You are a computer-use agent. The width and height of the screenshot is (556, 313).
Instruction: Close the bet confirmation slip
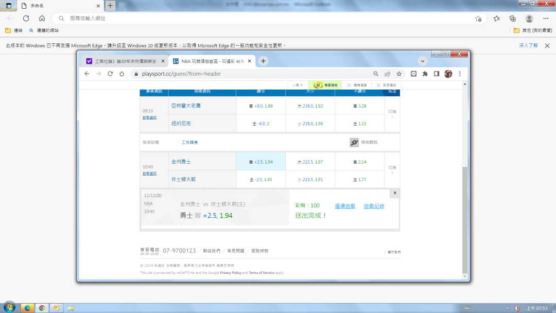pyautogui.click(x=395, y=193)
